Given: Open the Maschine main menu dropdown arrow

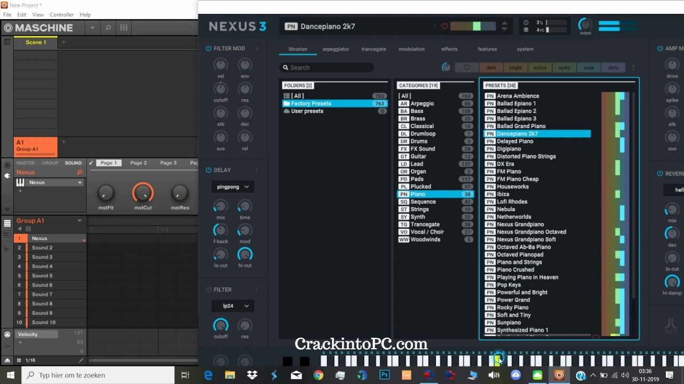Looking at the screenshot, I should point(92,28).
